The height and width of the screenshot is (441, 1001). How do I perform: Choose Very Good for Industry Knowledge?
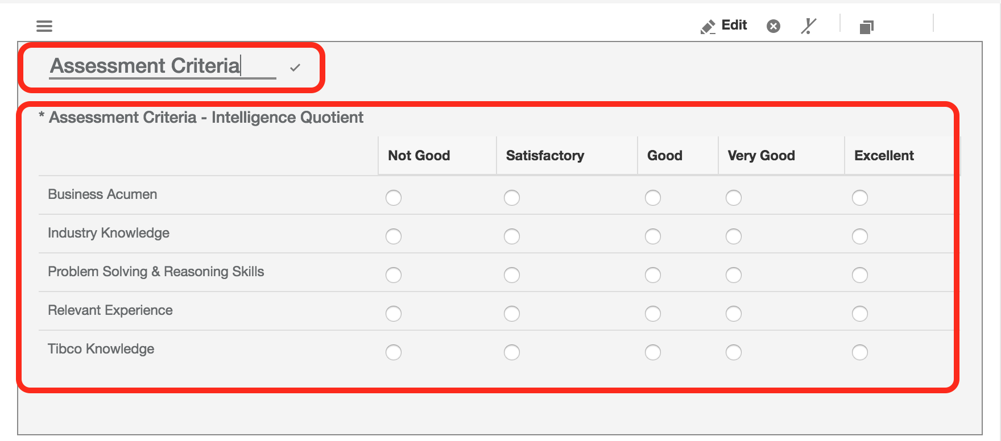point(734,236)
